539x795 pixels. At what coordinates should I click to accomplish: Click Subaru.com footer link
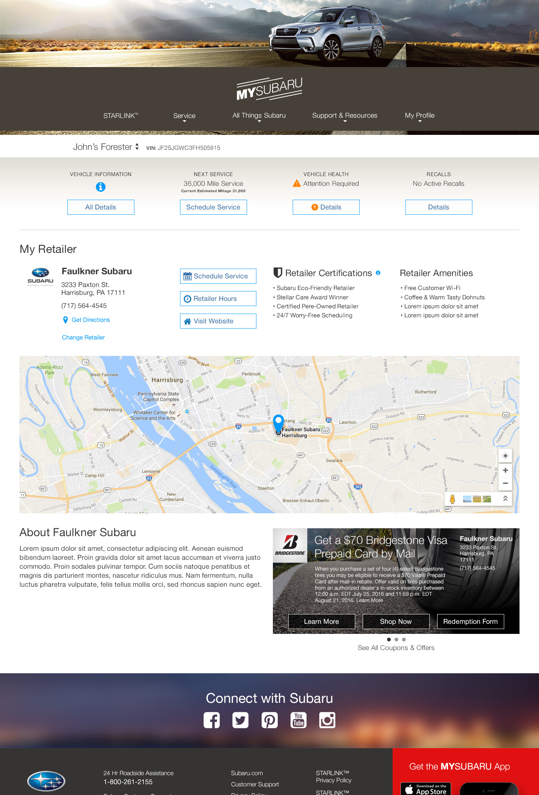247,773
